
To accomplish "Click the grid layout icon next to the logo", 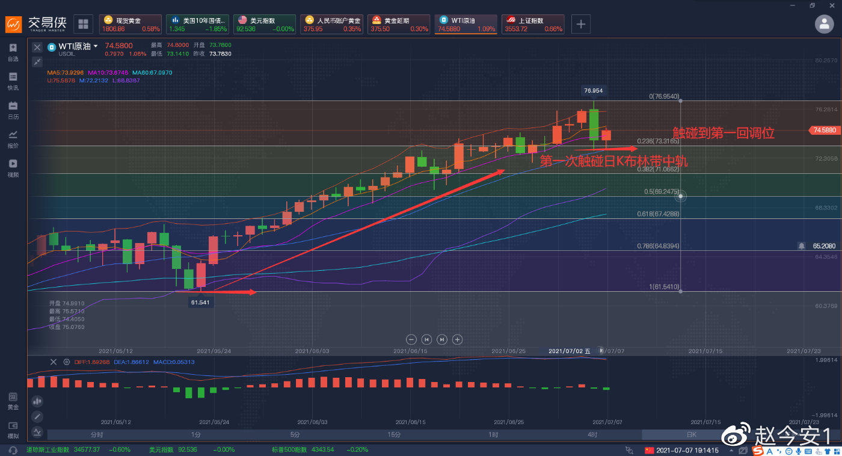I will [x=83, y=24].
